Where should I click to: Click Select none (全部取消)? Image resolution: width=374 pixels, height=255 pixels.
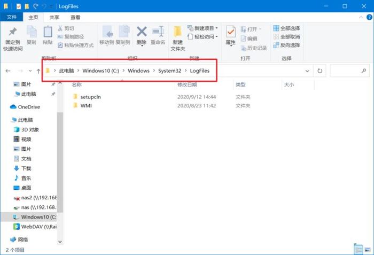tap(286, 37)
